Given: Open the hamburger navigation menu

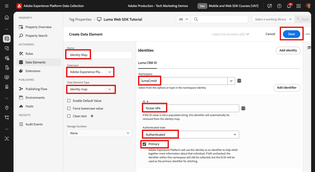Looking at the screenshot, I should click(7, 6).
